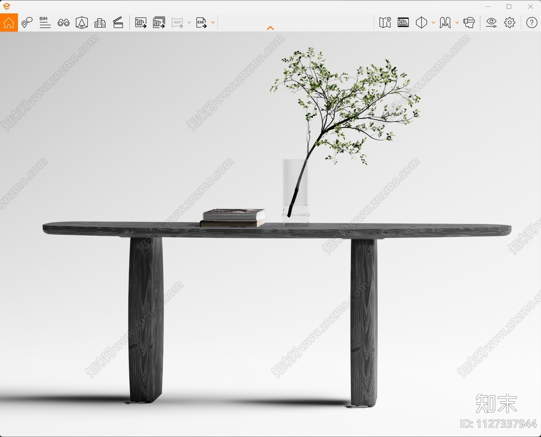This screenshot has width=541, height=437.
Task: Open the help question mark icon
Action: 532,23
